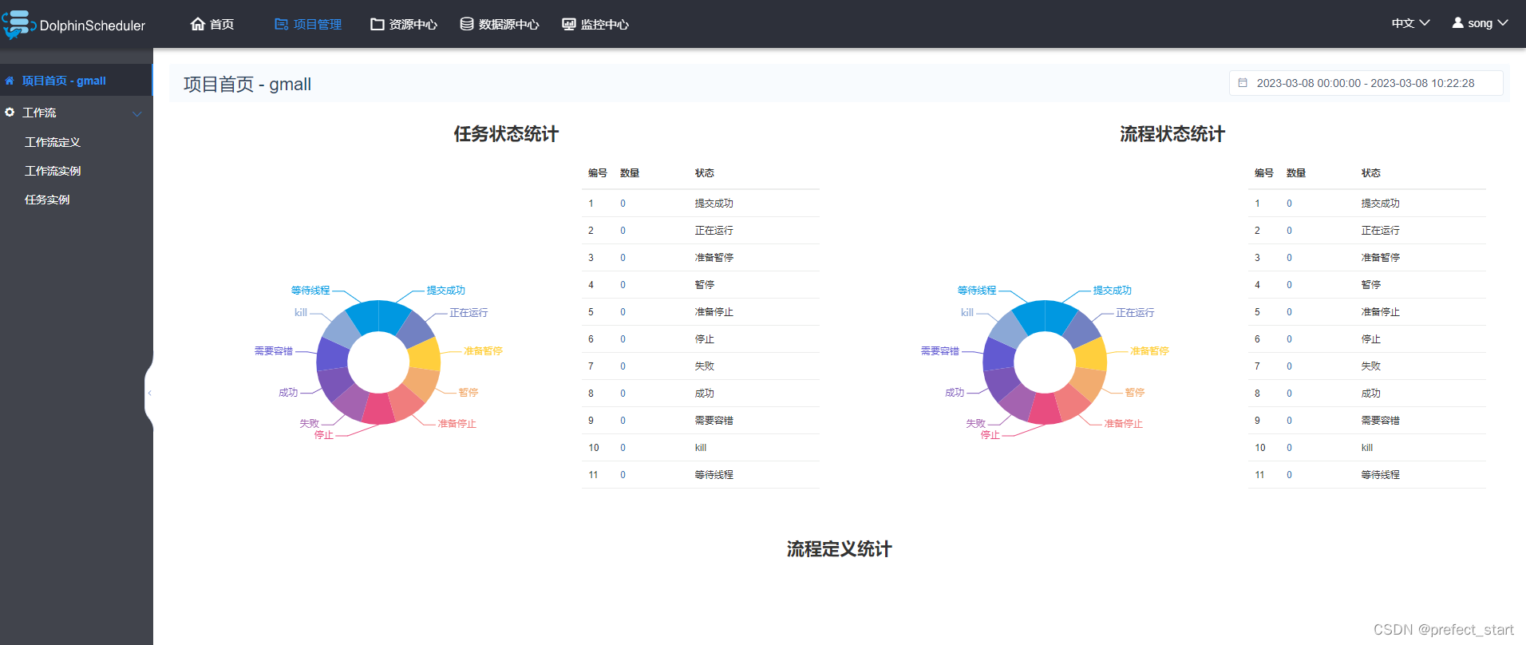The image size is (1526, 645).
Task: Open the 资源中心 menu
Action: coord(404,24)
